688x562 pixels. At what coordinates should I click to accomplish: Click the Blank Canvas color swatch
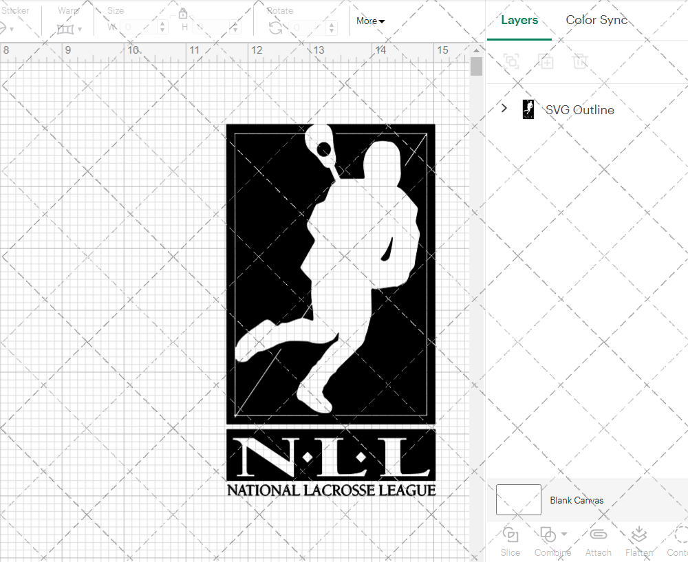click(518, 499)
